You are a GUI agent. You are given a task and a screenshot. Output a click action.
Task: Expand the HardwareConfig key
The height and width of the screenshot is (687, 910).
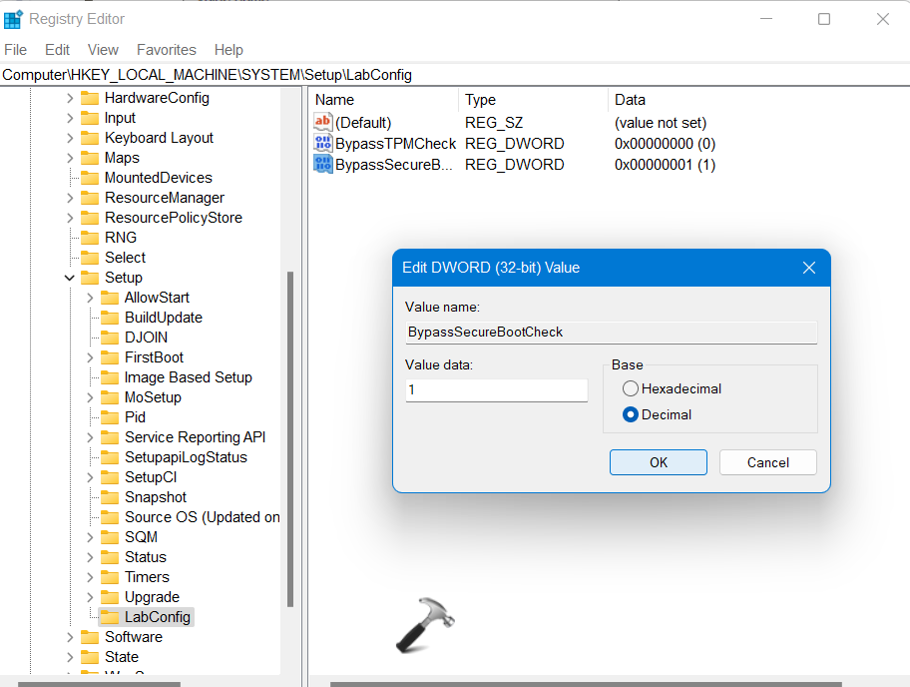70,98
